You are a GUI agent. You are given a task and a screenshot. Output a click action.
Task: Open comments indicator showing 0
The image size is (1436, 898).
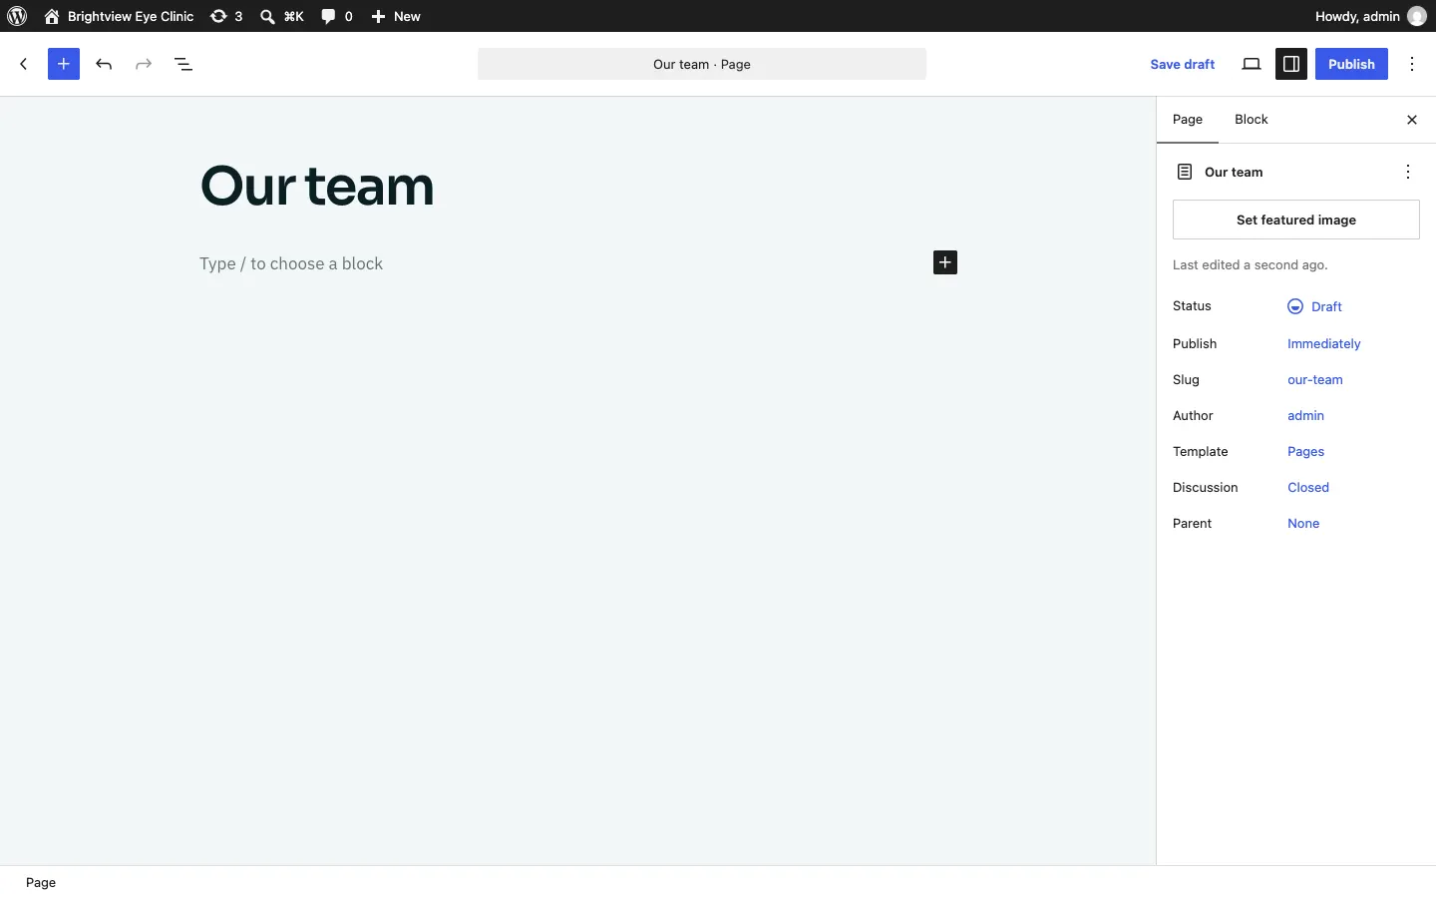[x=337, y=16]
